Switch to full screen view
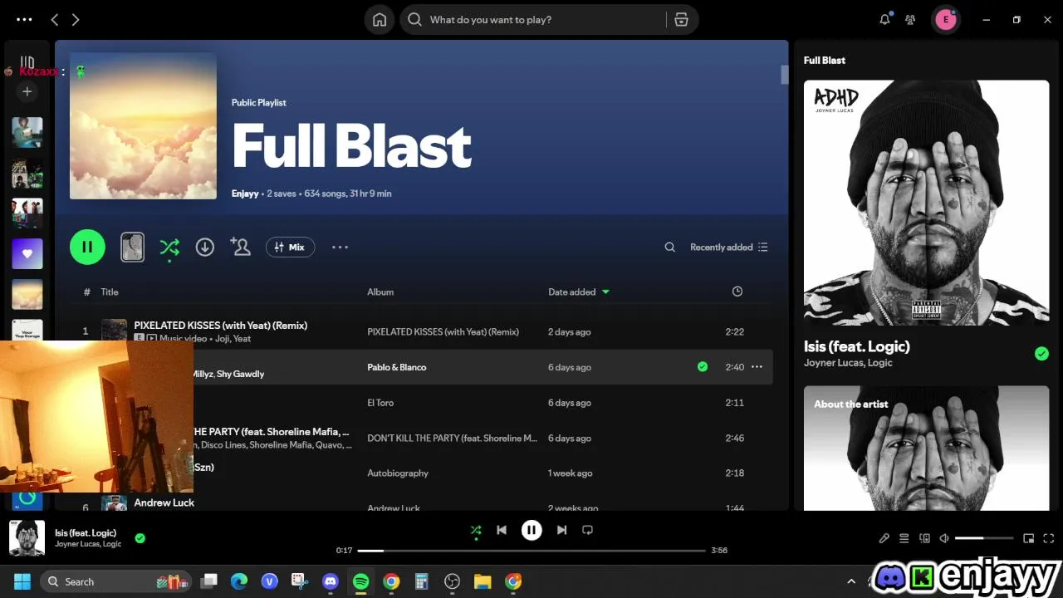This screenshot has width=1063, height=598. pos(1048,538)
